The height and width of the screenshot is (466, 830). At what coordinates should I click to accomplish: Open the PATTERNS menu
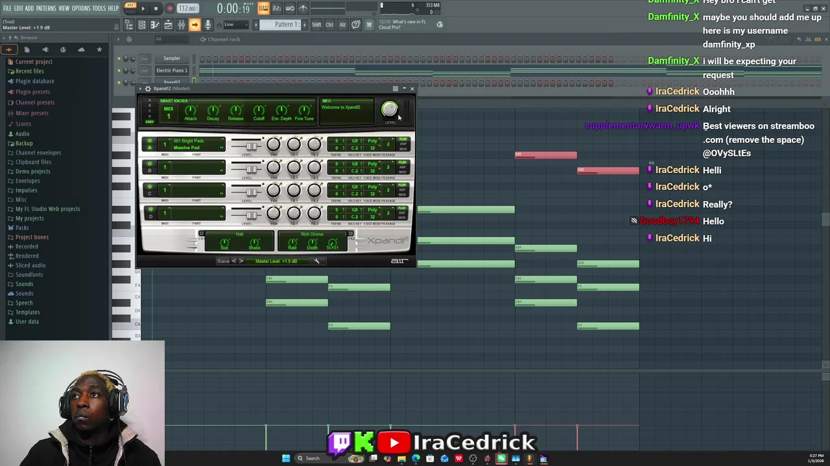[46, 8]
